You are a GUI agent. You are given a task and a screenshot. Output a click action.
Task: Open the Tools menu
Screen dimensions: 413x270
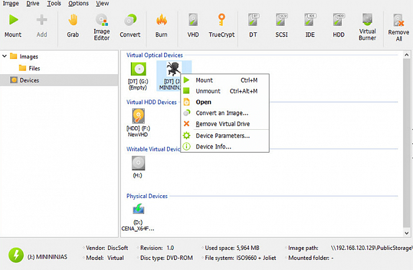[54, 4]
